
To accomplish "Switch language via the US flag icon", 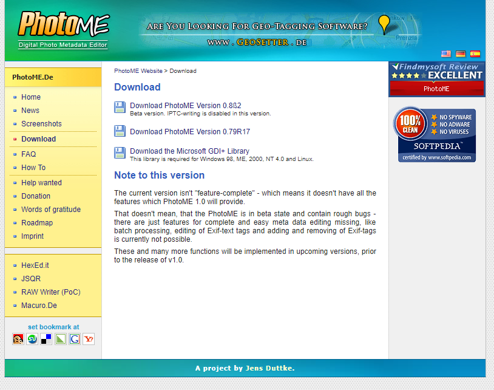I will pyautogui.click(x=446, y=53).
